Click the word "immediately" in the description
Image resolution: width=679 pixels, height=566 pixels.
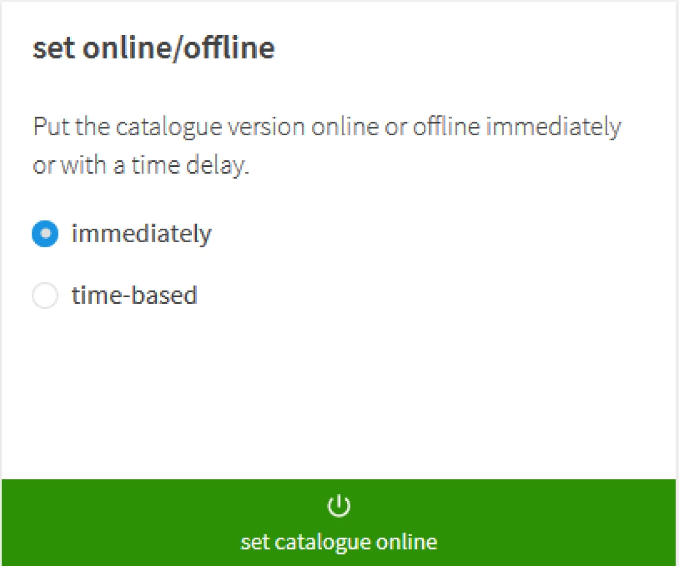coord(553,127)
